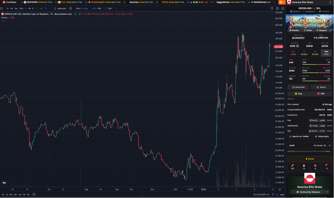Open the Website link
Image resolution: width=334 pixels, height=198 pixels.
tap(294, 30)
